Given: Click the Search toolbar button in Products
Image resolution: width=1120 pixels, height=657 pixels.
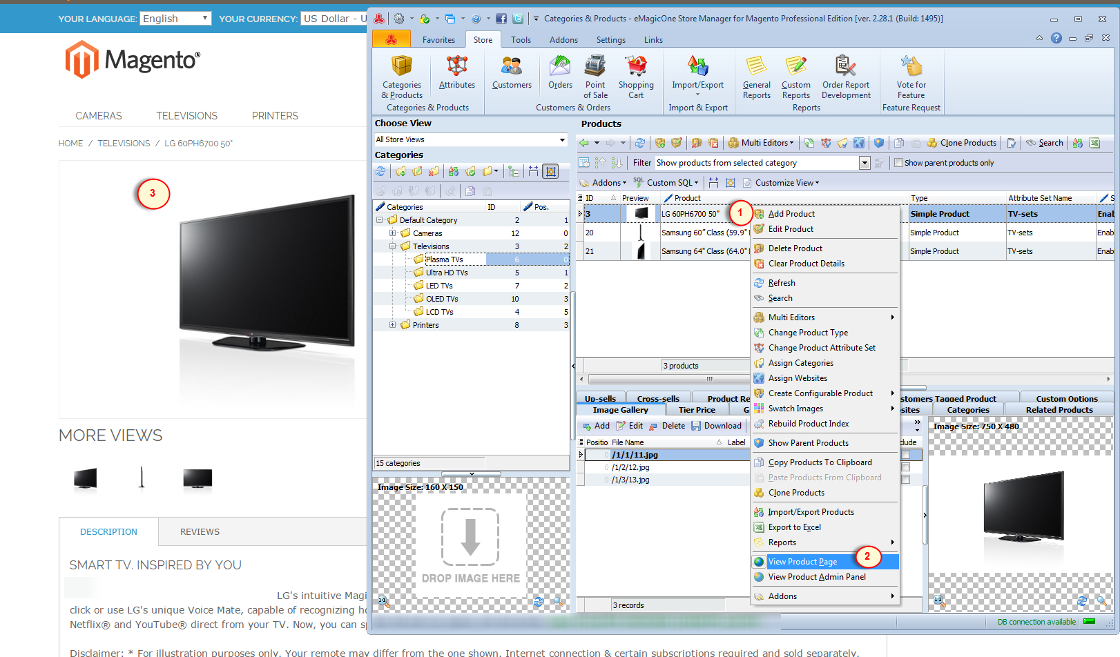Looking at the screenshot, I should [x=1044, y=143].
